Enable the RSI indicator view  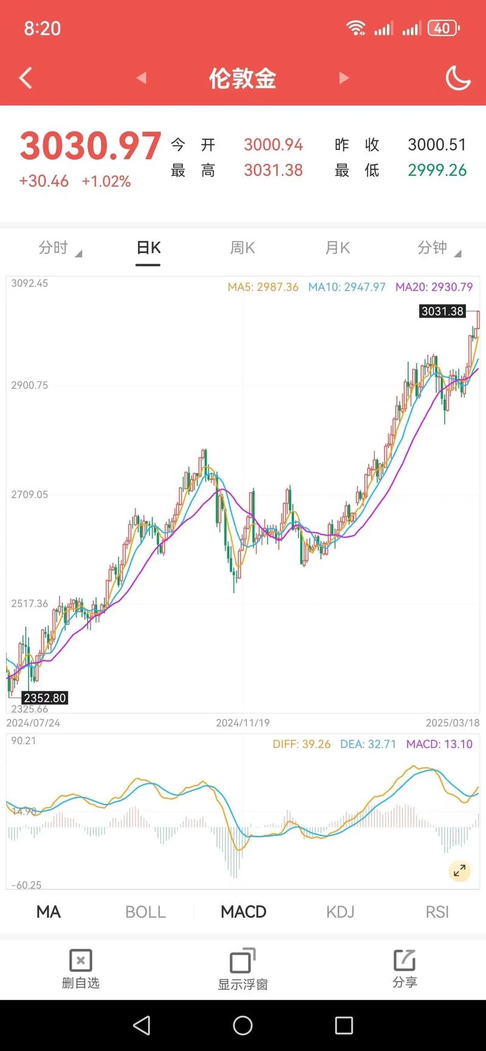(x=437, y=912)
